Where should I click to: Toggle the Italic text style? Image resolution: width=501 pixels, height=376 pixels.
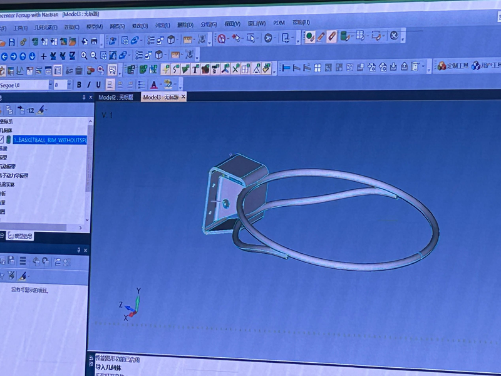pos(89,85)
